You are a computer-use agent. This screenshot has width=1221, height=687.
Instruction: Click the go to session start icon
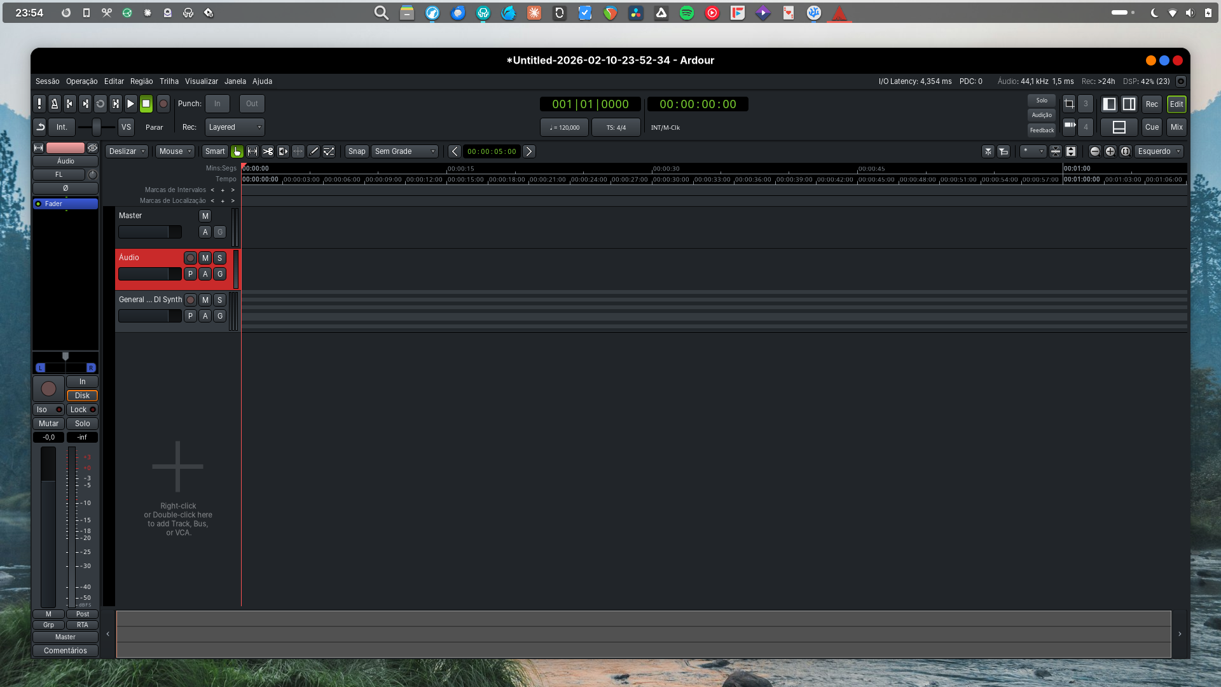pos(70,104)
